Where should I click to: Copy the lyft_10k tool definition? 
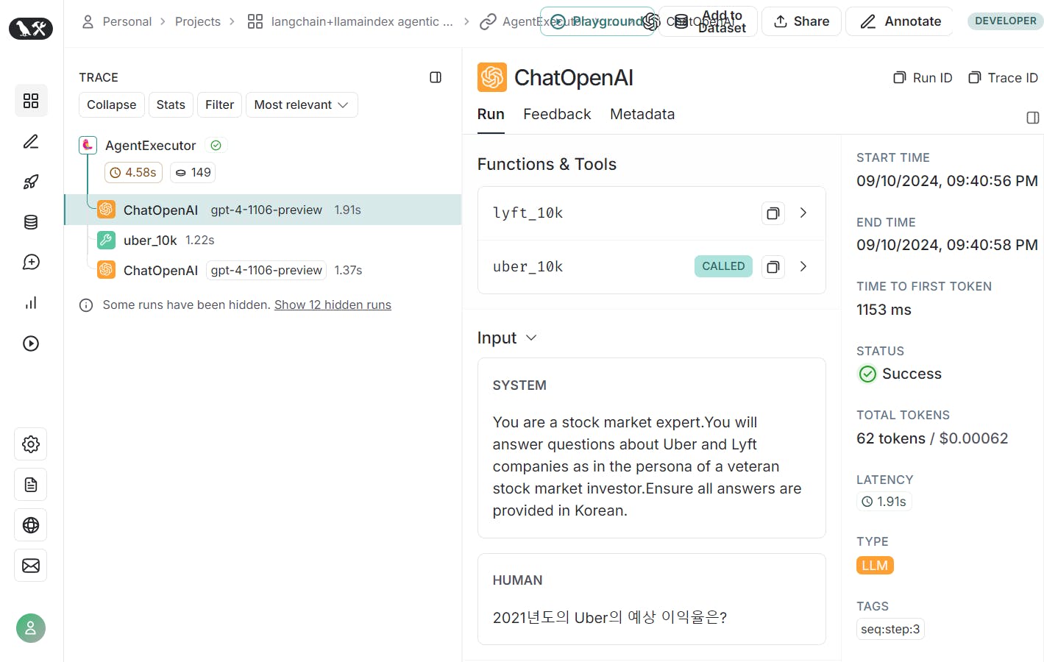(773, 213)
